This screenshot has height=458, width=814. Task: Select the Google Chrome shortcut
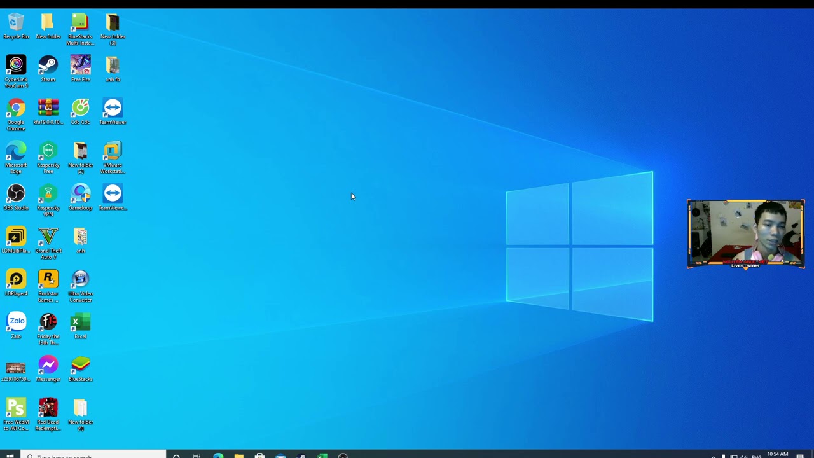[x=16, y=114]
